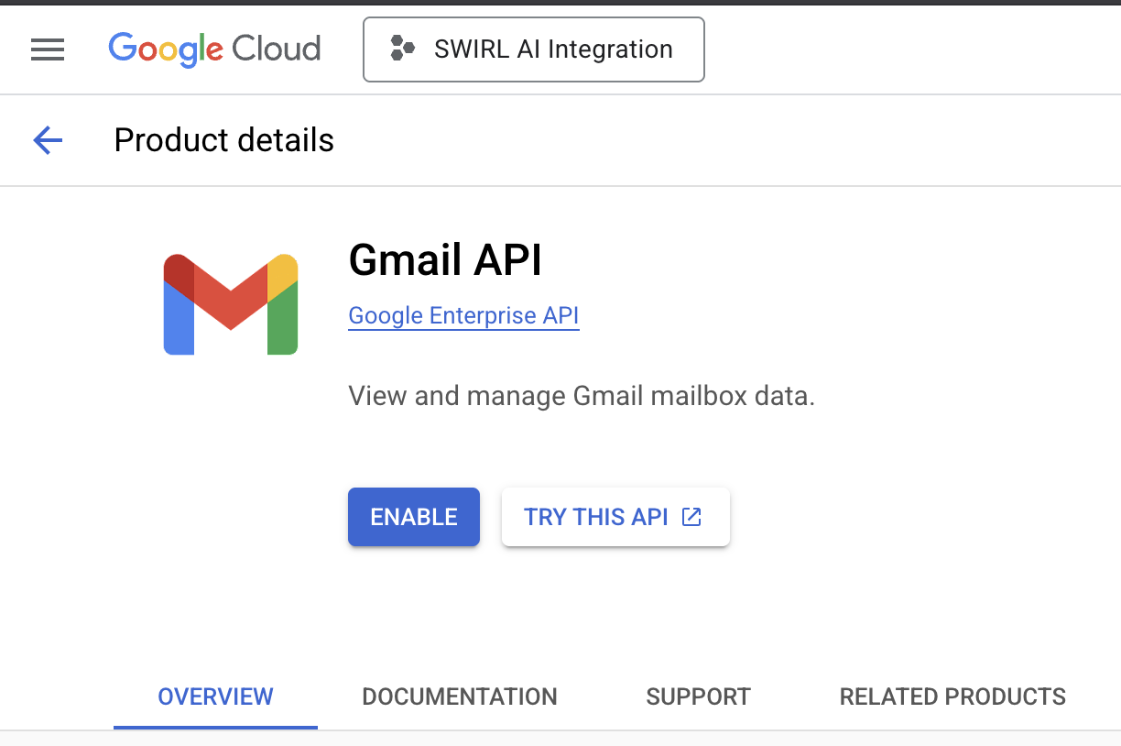Image resolution: width=1121 pixels, height=746 pixels.
Task: Click the Product details title
Action: (224, 140)
